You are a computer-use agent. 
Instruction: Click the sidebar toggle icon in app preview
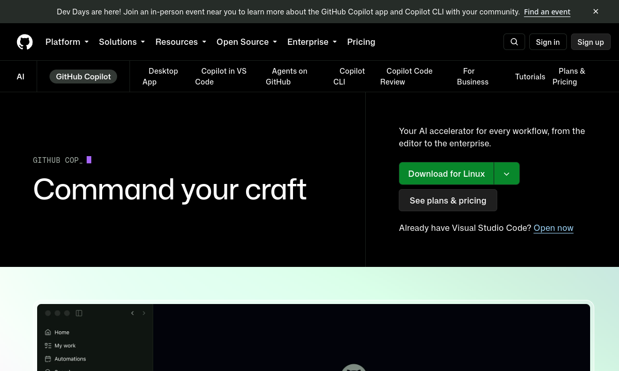(79, 313)
